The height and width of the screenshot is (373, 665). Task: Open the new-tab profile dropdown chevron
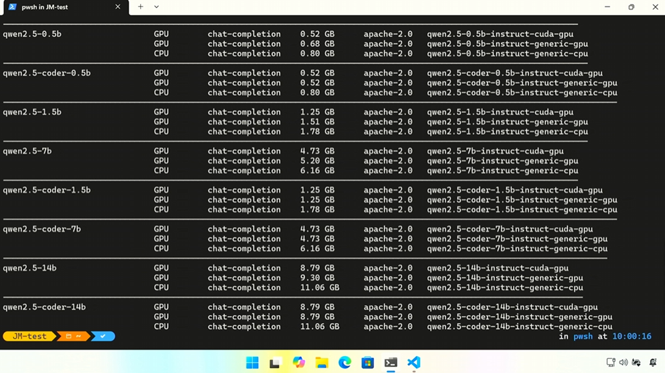coord(157,6)
